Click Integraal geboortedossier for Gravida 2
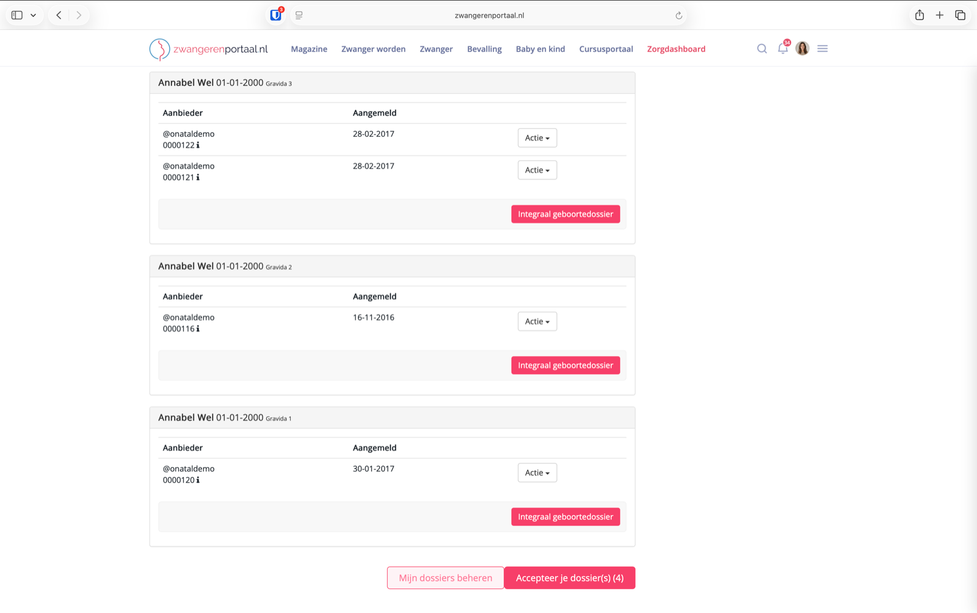Screen dimensions: 977x613 [x=565, y=366]
